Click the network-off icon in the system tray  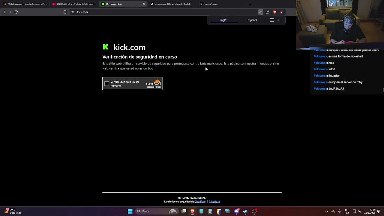pyautogui.click(x=333, y=211)
